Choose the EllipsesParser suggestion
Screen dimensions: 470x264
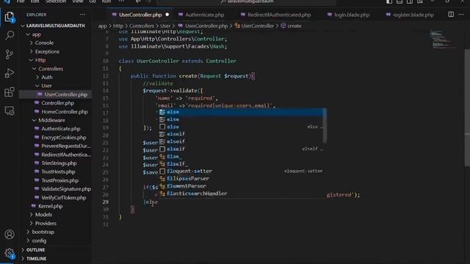tap(241, 179)
